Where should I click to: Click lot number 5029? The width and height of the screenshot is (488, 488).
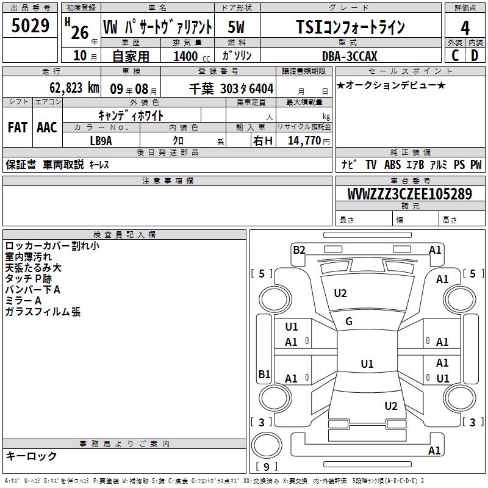pyautogui.click(x=30, y=26)
